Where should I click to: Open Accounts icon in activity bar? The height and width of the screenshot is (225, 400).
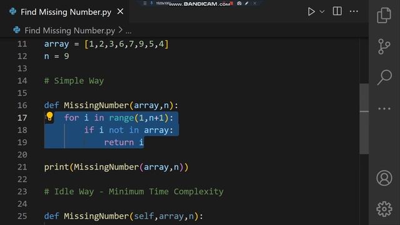(x=384, y=177)
